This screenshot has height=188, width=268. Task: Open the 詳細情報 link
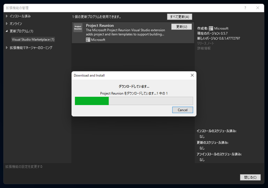(x=204, y=49)
